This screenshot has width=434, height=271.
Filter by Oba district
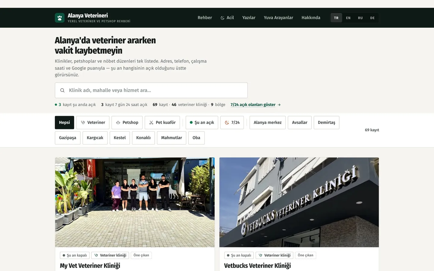tap(197, 138)
